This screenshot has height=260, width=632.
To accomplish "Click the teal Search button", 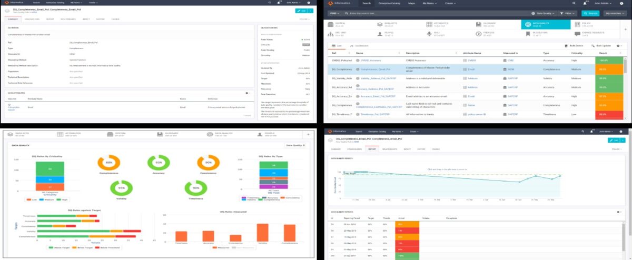I will pos(590,13).
